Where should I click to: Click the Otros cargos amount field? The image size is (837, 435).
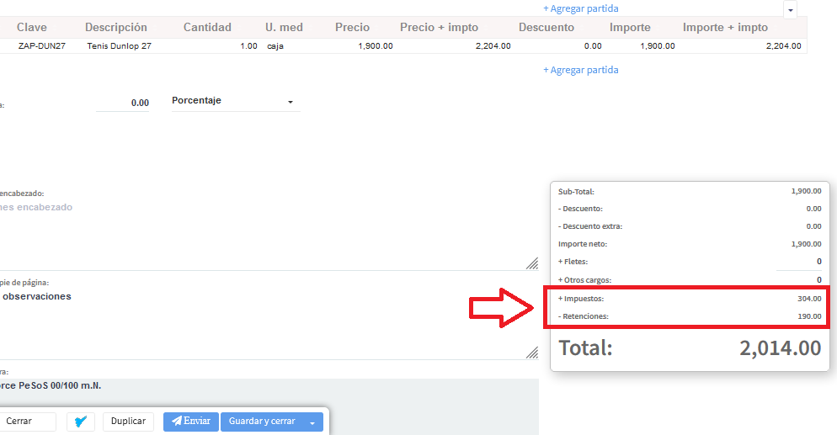(x=799, y=279)
